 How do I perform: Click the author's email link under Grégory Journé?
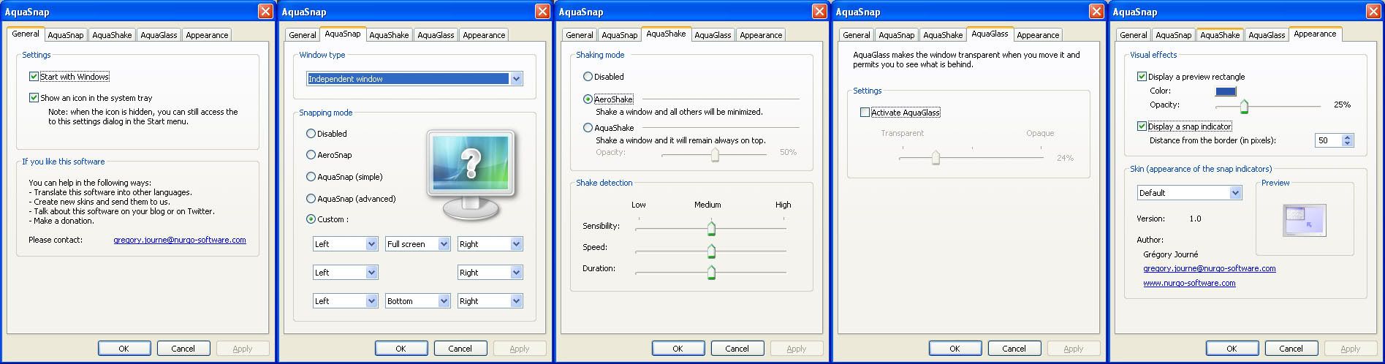[x=1210, y=268]
